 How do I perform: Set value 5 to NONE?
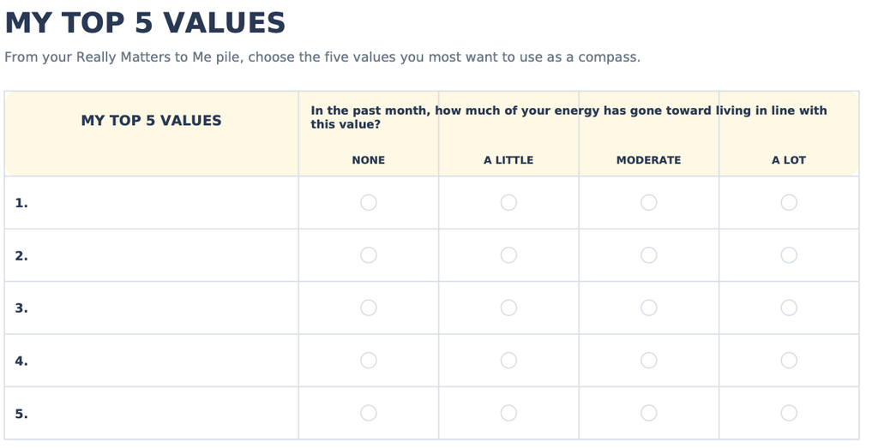click(x=368, y=413)
